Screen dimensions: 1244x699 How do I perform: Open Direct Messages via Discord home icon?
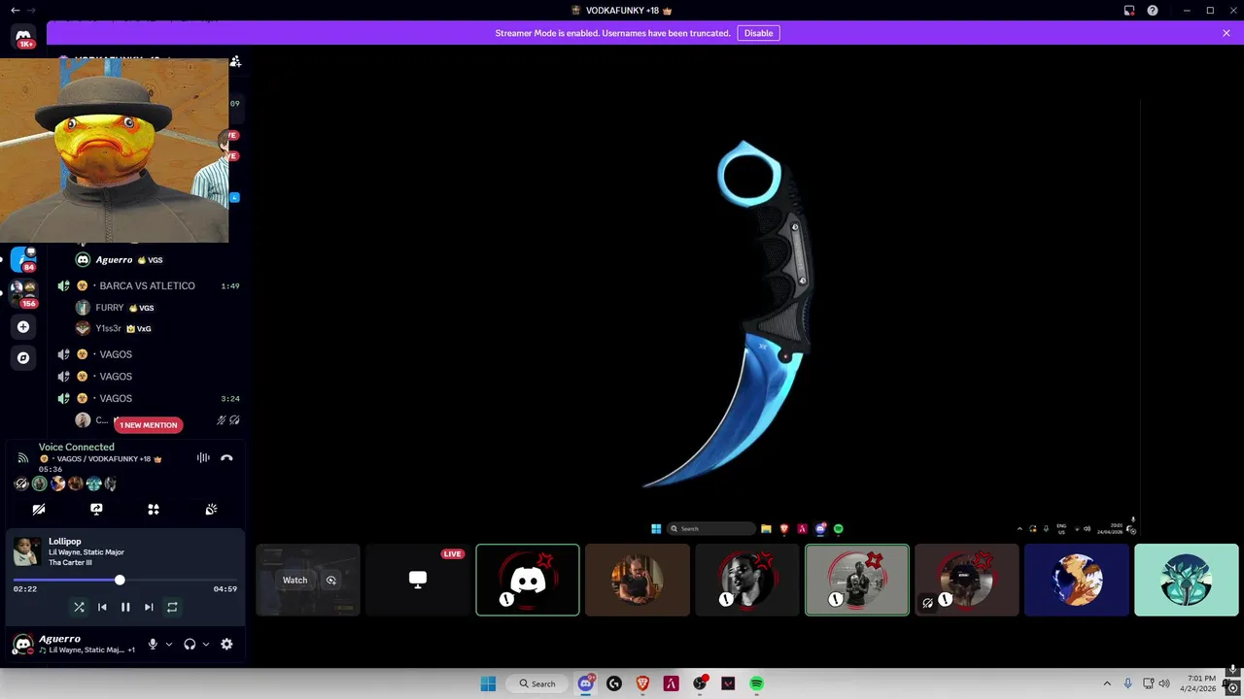(23, 37)
